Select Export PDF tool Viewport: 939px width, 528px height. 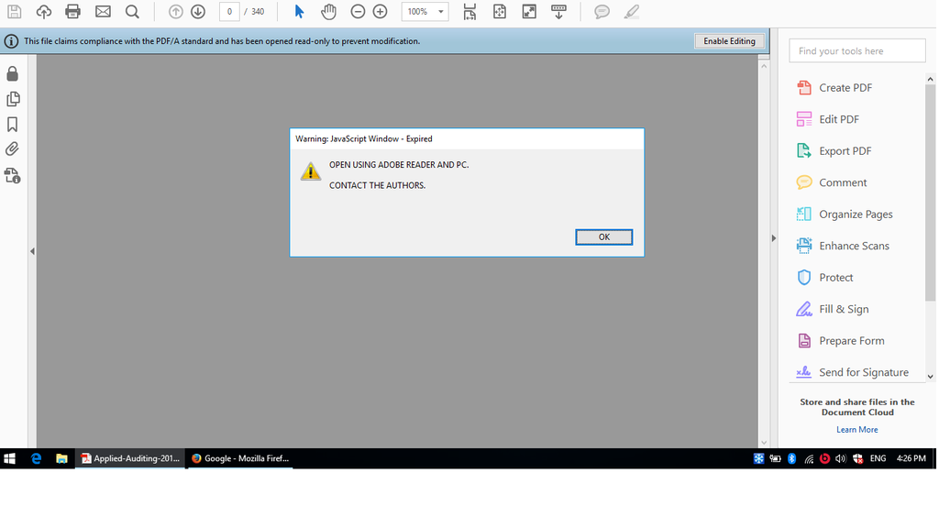[845, 151]
